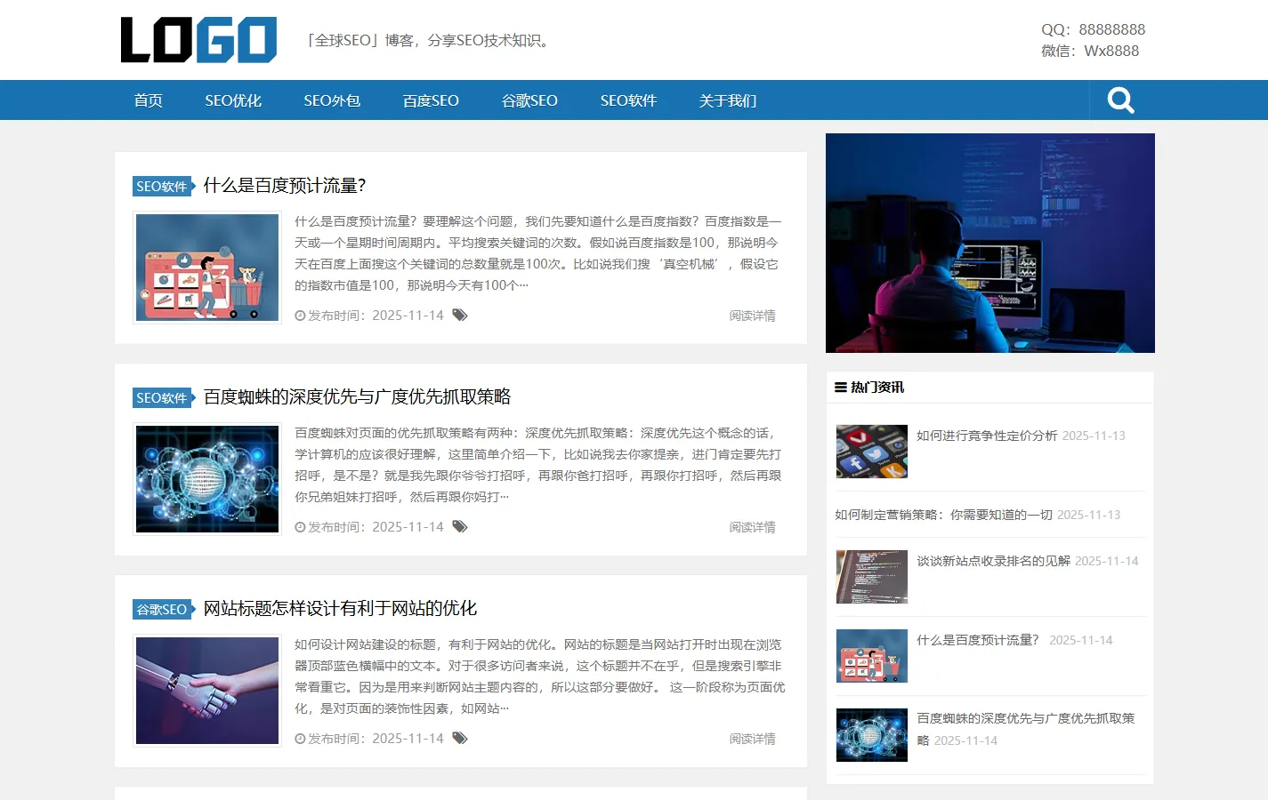Click SEO软件 tag on 什么是百度预计流量 article
The width and height of the screenshot is (1268, 800).
pyautogui.click(x=164, y=187)
